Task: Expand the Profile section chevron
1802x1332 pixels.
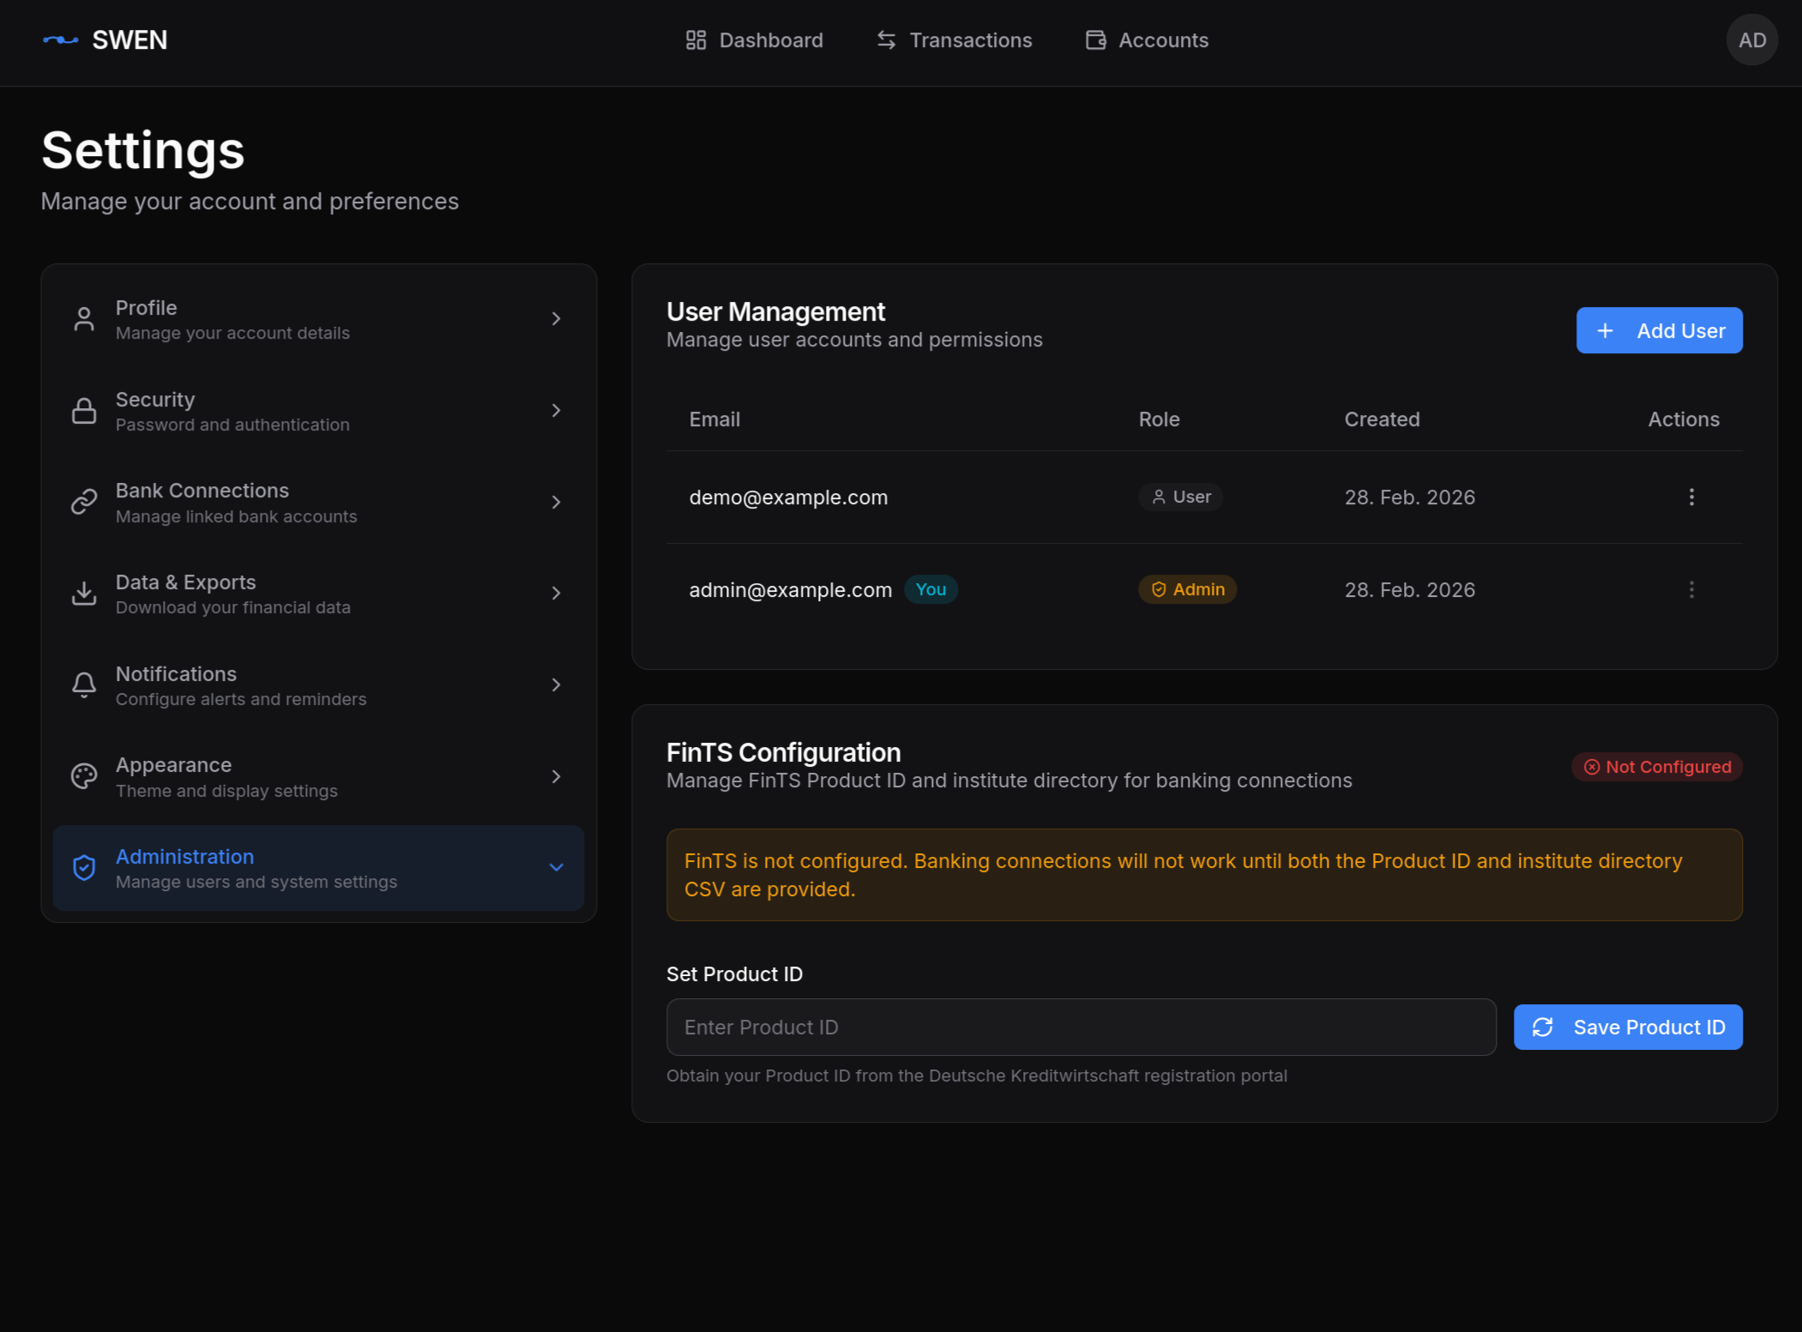Action: pyautogui.click(x=556, y=319)
